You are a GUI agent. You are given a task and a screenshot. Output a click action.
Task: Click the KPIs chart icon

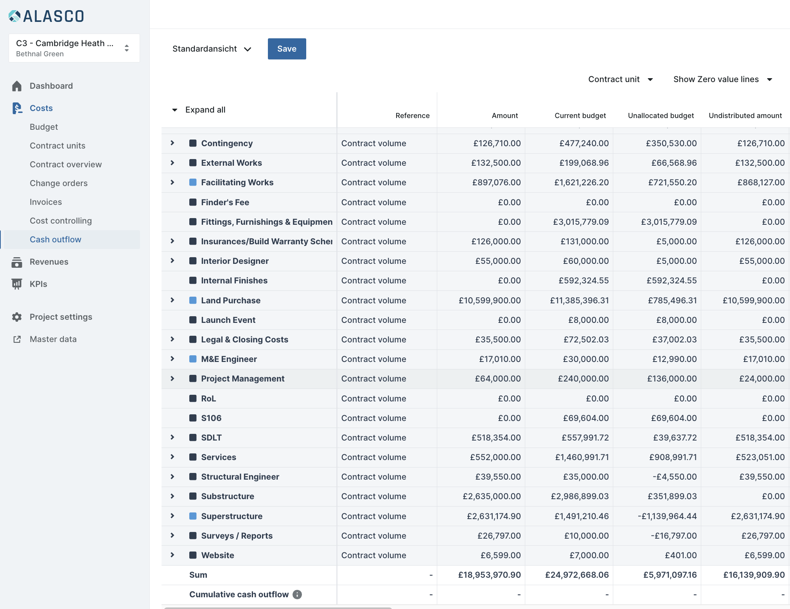(17, 284)
